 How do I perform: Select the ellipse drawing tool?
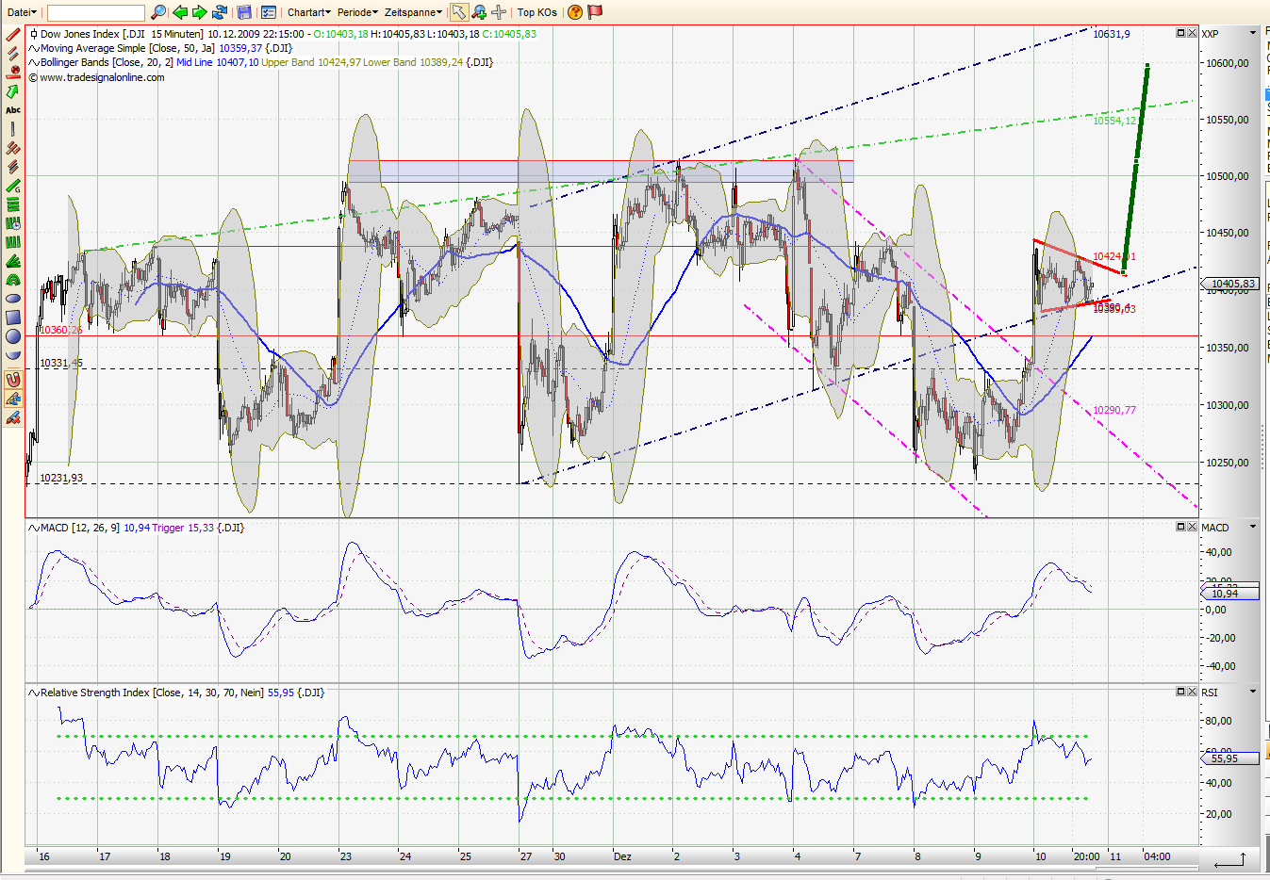[x=11, y=298]
